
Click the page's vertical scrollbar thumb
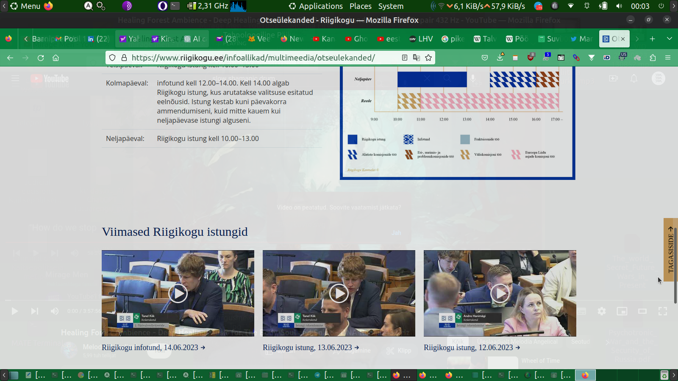pyautogui.click(x=675, y=265)
